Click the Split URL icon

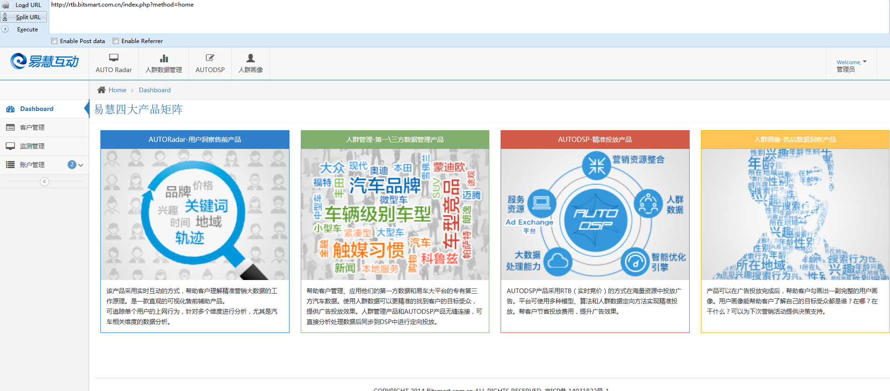pos(5,17)
